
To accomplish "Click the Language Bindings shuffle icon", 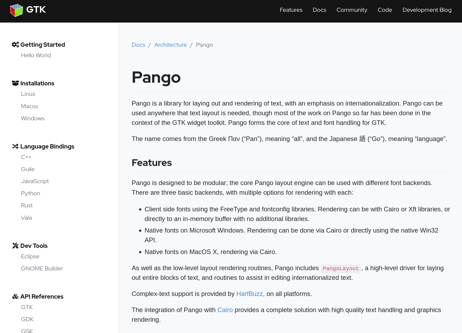I will [15, 146].
